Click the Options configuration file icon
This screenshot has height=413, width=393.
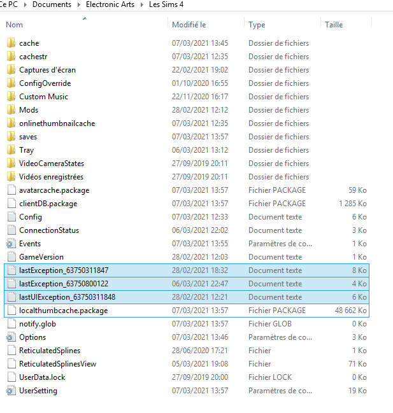coord(10,337)
